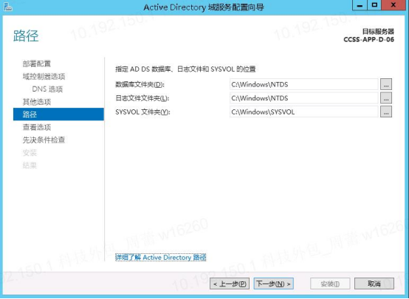Edit the database folder field C:\Windows\NTDS
The height and width of the screenshot is (299, 409).
pos(304,84)
